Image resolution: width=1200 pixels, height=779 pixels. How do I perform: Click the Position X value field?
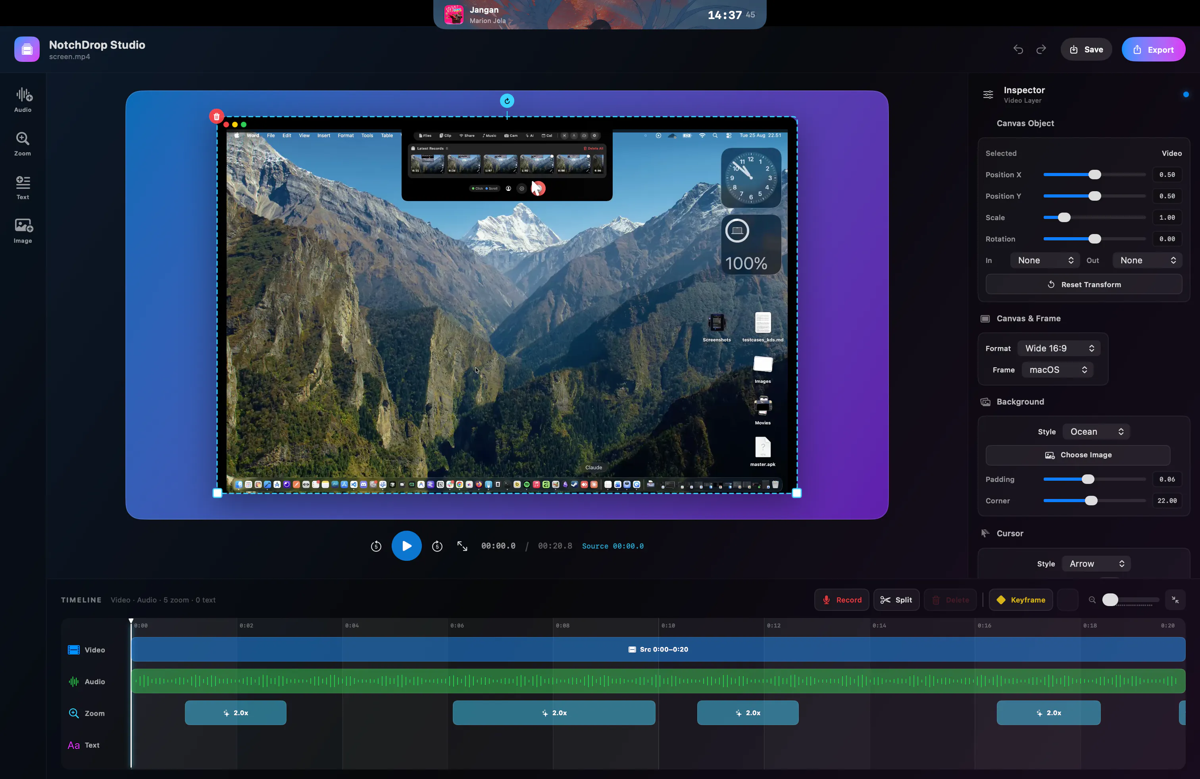(1167, 175)
